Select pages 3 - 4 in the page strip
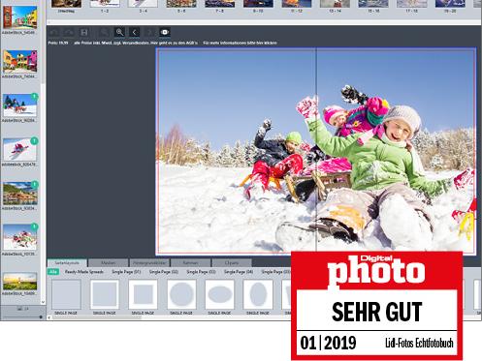 [144, 4]
